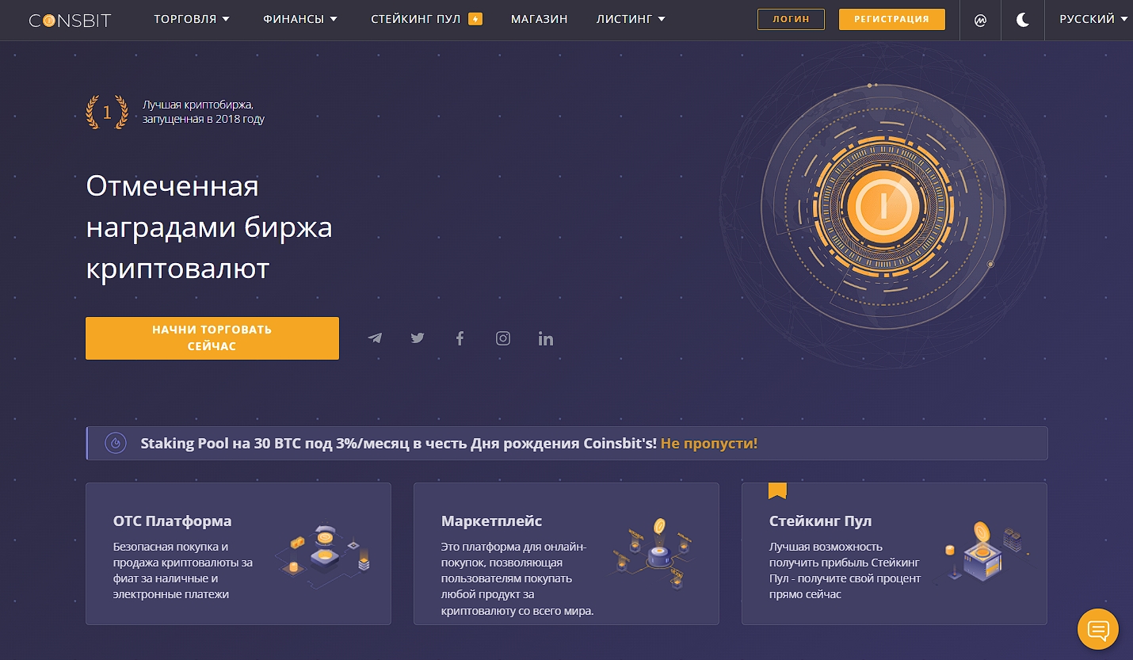Open the Coinsbit logo home link
The width and height of the screenshot is (1133, 660).
click(x=70, y=20)
